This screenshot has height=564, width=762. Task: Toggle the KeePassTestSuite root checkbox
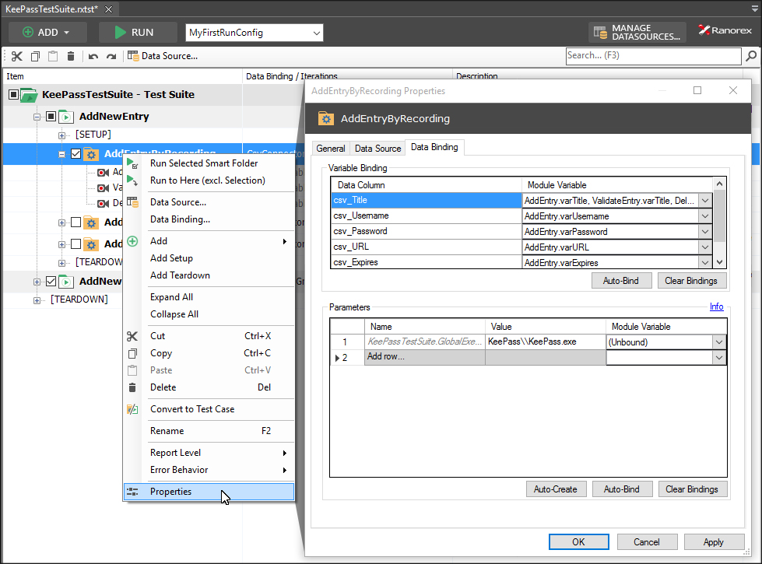click(13, 94)
